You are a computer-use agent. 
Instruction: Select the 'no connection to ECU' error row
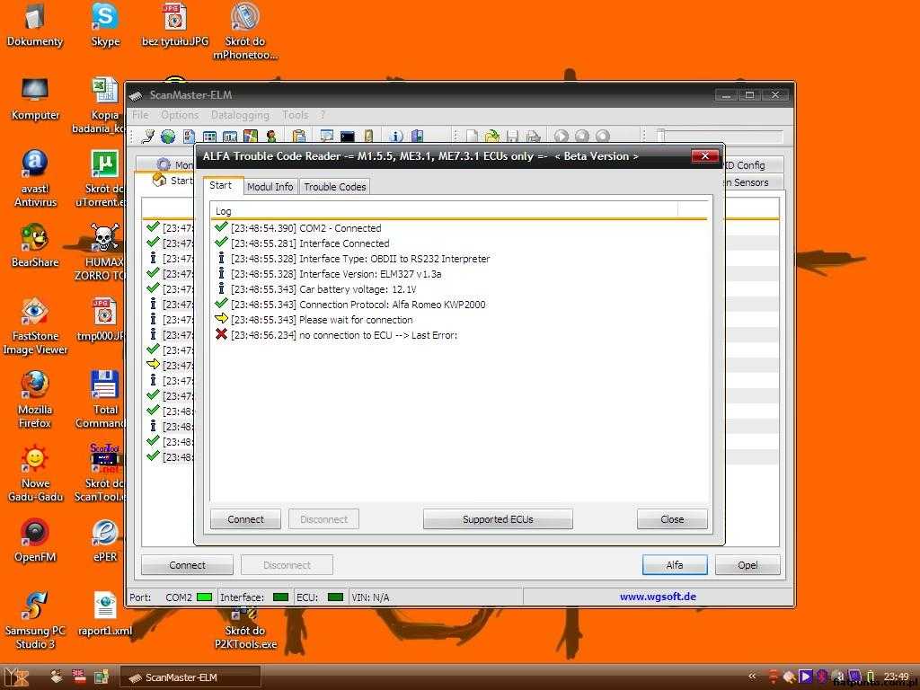pyautogui.click(x=460, y=335)
